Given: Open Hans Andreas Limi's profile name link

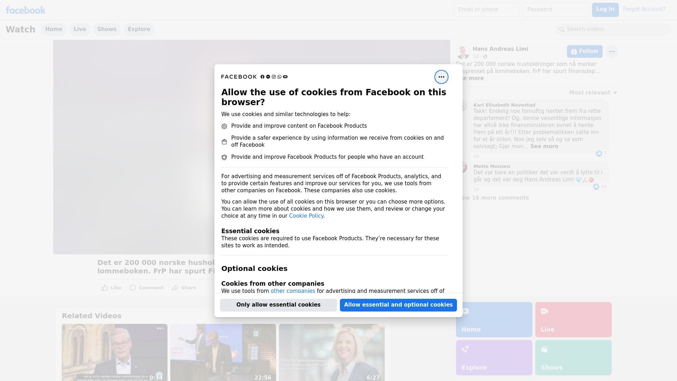Looking at the screenshot, I should pos(500,49).
